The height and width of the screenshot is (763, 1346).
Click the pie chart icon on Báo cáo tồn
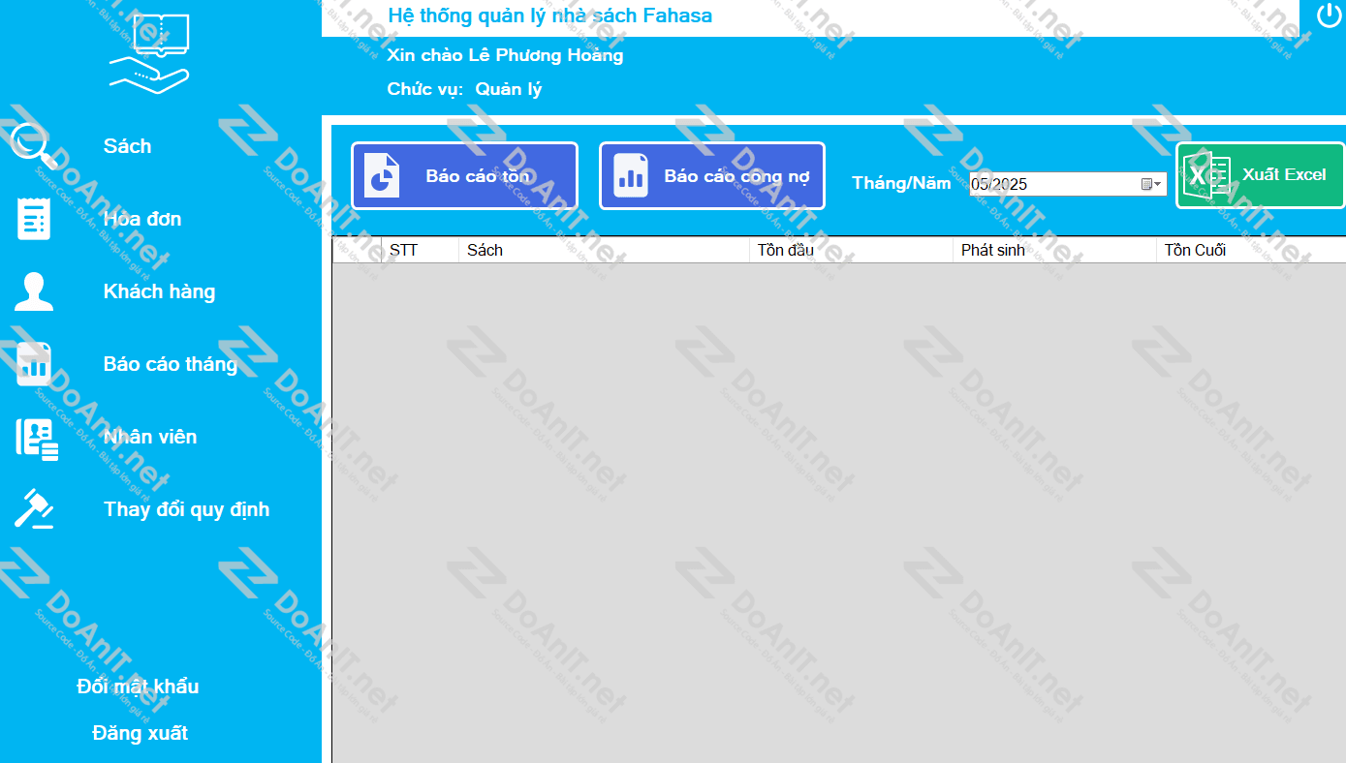[x=382, y=176]
